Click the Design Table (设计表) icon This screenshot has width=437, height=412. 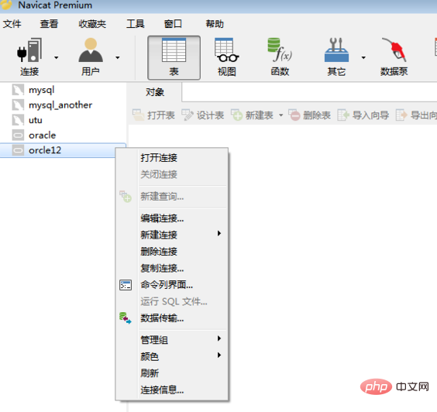click(x=188, y=115)
